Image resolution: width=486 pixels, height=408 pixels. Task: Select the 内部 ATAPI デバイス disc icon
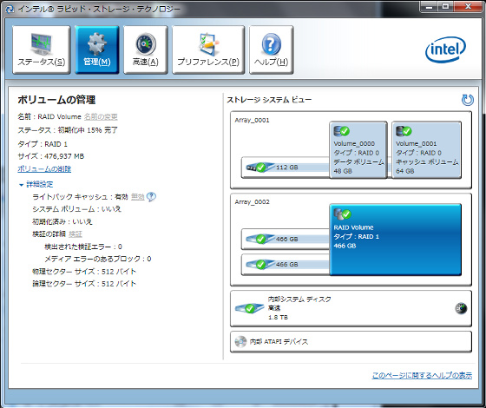coord(240,342)
